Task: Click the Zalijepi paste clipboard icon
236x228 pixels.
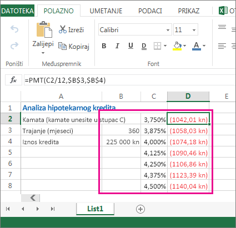Action: coord(44,29)
